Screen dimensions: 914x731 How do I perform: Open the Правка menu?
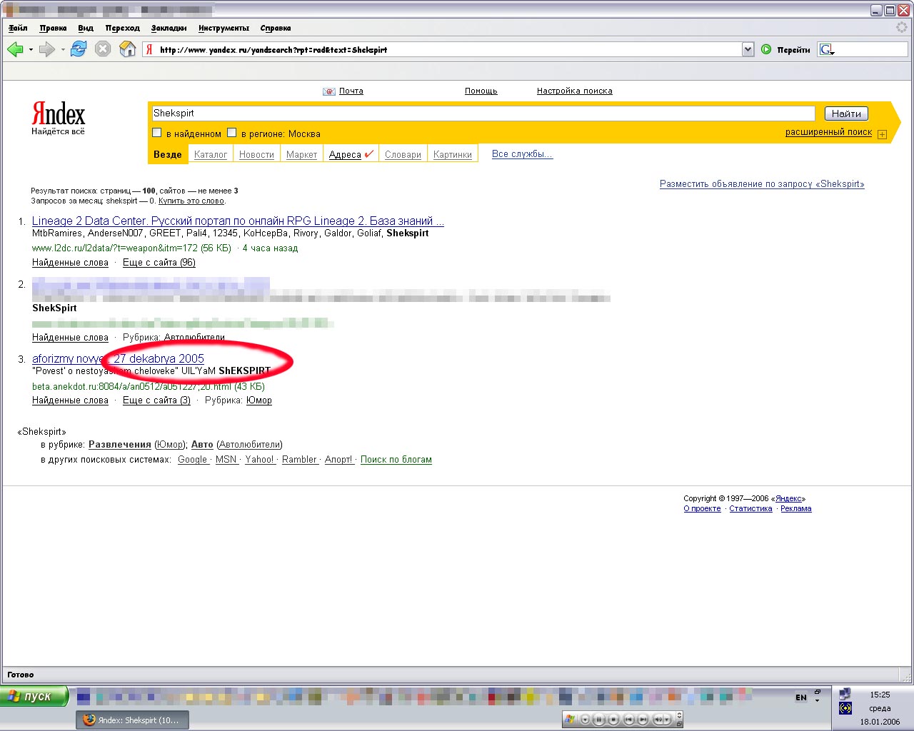(53, 28)
